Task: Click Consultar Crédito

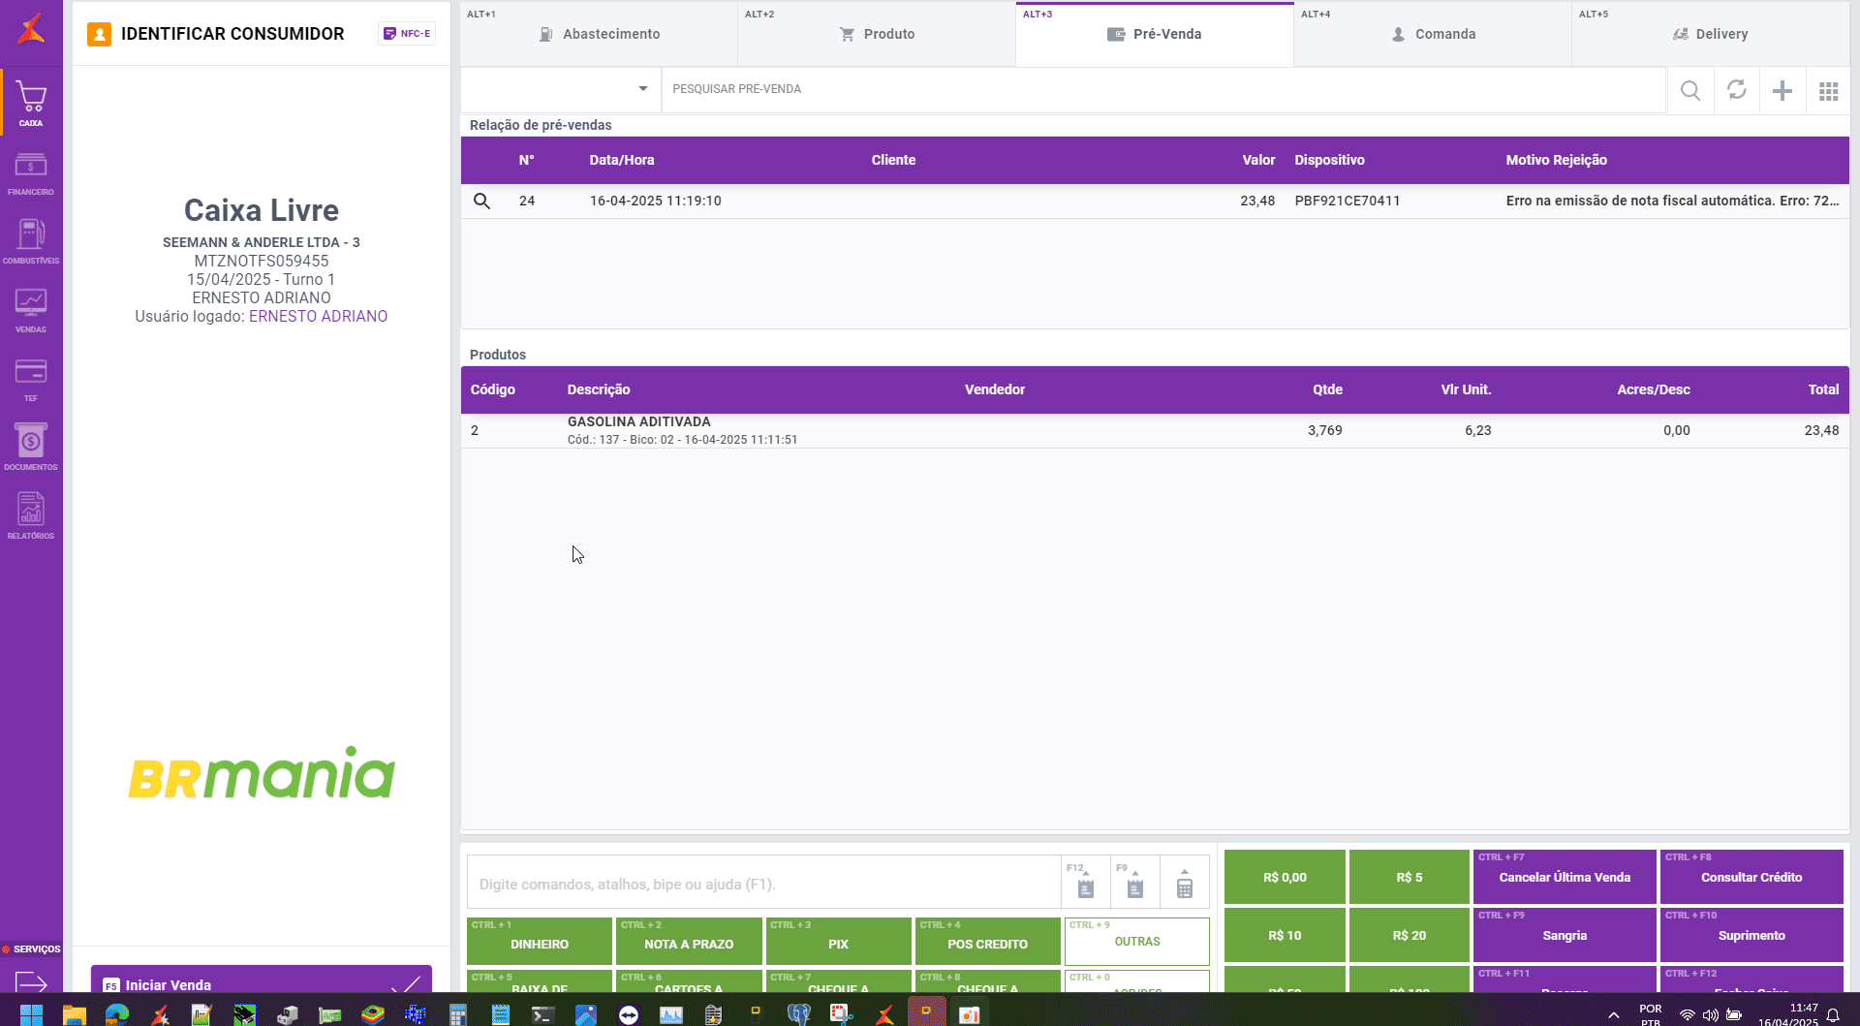Action: click(x=1751, y=877)
